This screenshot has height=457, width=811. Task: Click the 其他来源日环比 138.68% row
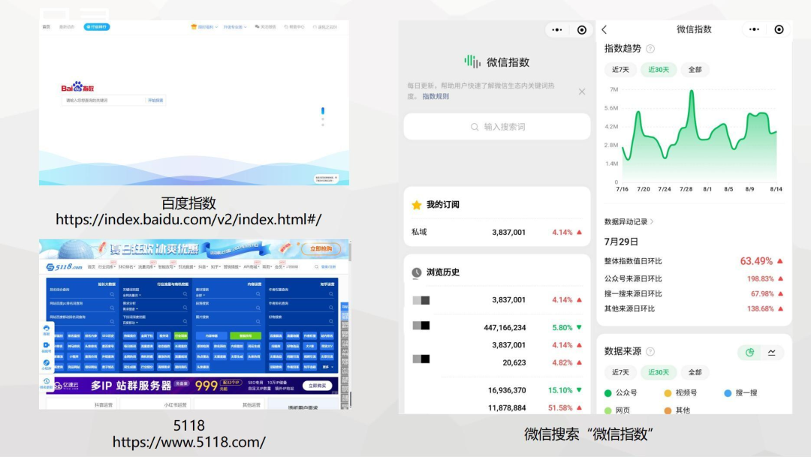(694, 308)
